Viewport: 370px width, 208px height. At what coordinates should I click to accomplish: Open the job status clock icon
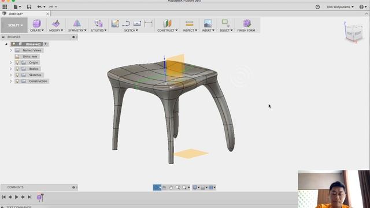click(317, 7)
